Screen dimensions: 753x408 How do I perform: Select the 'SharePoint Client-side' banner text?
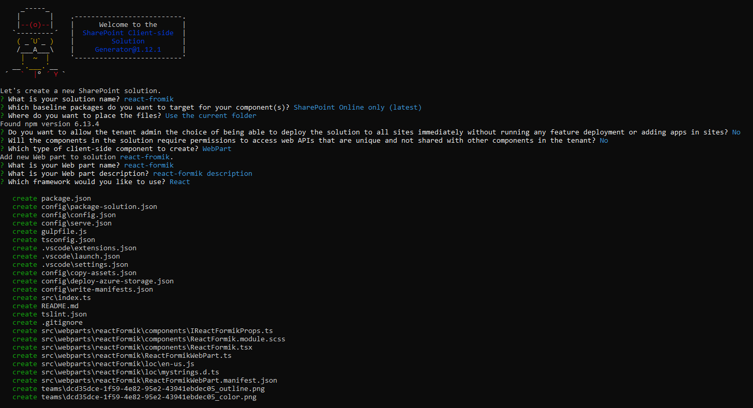tap(128, 33)
